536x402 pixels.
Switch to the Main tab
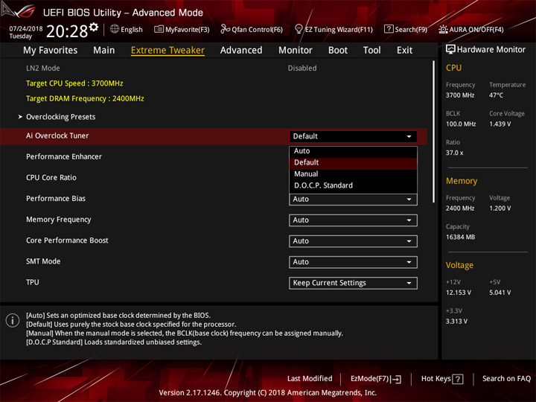tap(104, 51)
